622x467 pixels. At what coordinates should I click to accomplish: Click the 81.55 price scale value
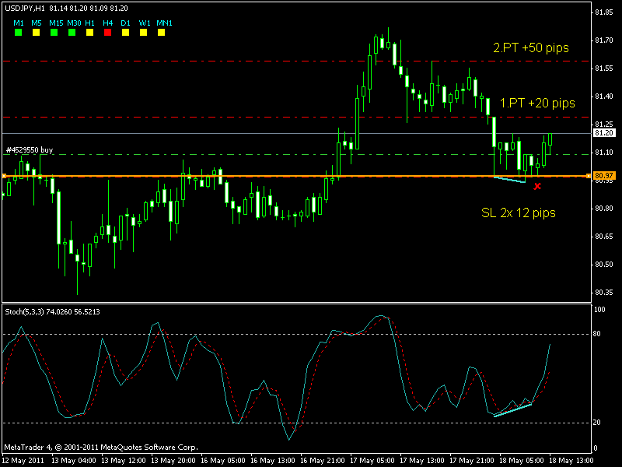[x=604, y=68]
